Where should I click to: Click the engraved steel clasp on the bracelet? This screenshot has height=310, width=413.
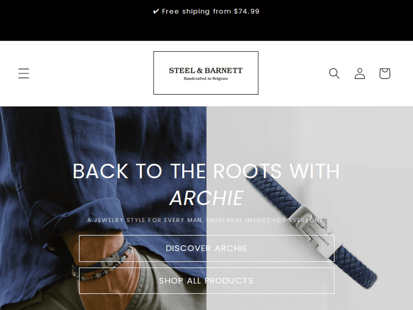click(316, 233)
